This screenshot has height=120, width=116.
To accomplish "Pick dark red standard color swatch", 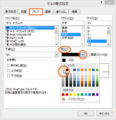I will (63, 95).
